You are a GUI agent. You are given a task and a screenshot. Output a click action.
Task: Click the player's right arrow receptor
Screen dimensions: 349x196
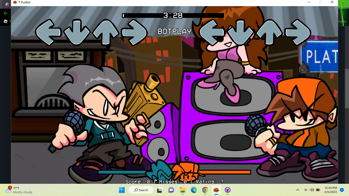pyautogui.click(x=298, y=32)
